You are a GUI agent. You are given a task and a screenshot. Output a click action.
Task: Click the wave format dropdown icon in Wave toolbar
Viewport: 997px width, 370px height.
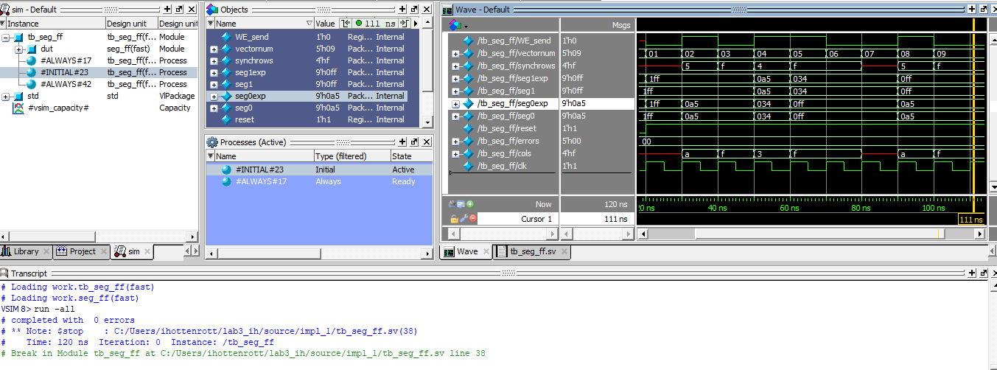click(459, 25)
